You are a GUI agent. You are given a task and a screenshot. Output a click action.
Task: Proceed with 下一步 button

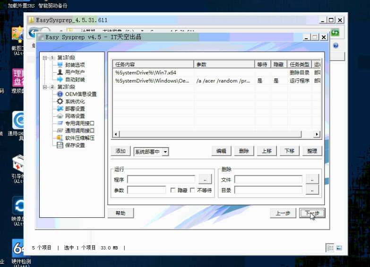(x=312, y=213)
